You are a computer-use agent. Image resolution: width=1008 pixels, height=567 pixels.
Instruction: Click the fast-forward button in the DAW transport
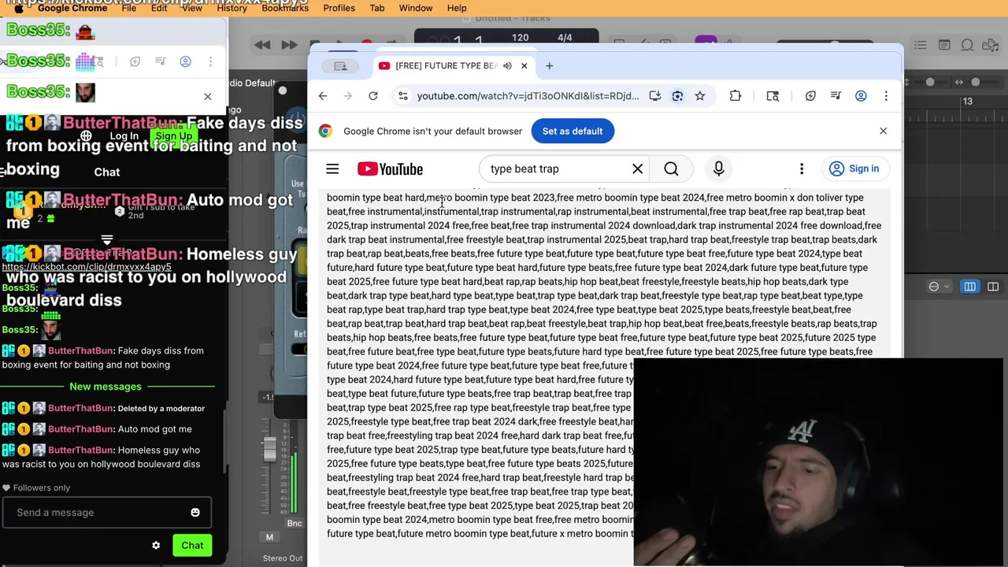tap(290, 45)
